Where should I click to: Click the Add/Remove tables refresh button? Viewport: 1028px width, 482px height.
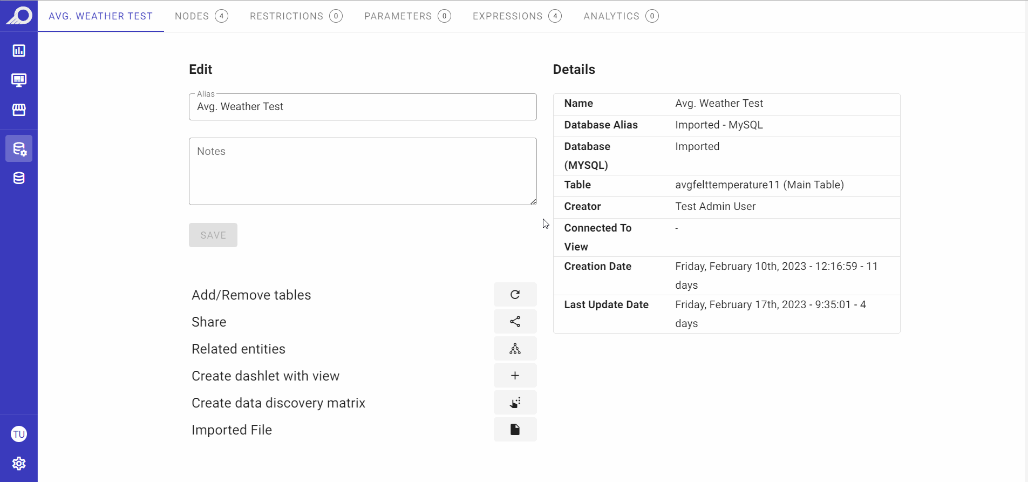coord(515,295)
